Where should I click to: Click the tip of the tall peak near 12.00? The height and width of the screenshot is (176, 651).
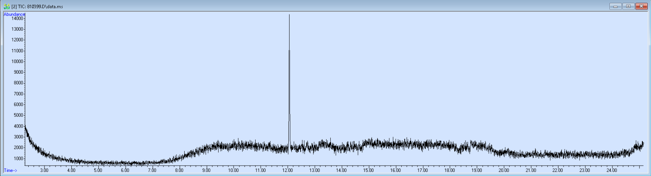289,15
